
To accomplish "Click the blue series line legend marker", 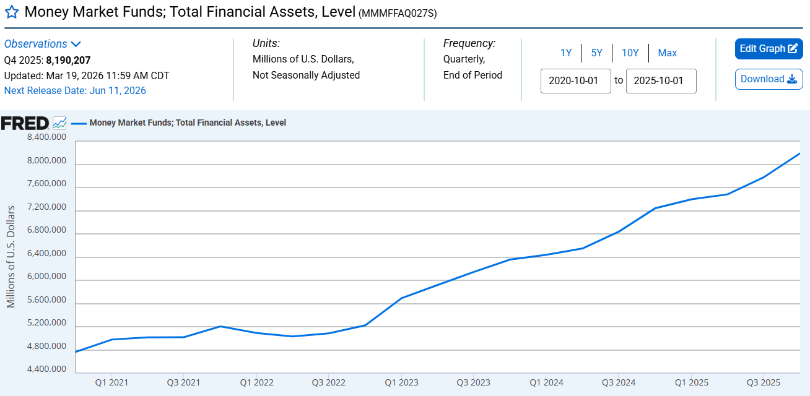I will pos(78,122).
